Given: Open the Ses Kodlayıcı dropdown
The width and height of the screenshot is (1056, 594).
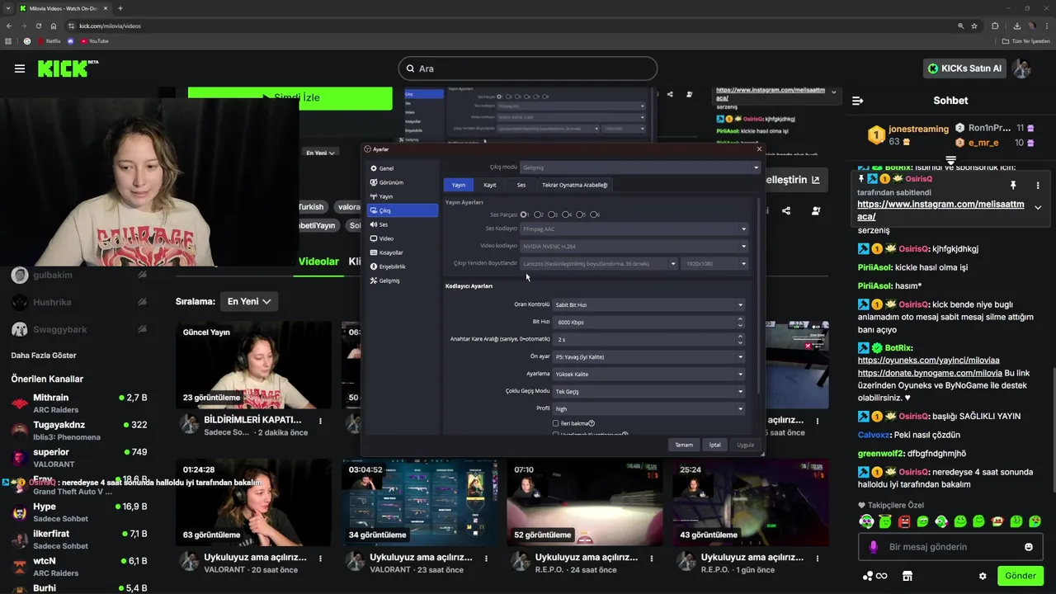Looking at the screenshot, I should point(634,229).
